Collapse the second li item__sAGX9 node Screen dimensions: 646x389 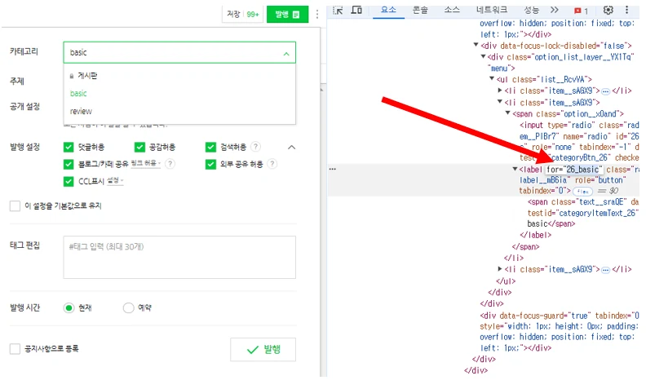[500, 102]
